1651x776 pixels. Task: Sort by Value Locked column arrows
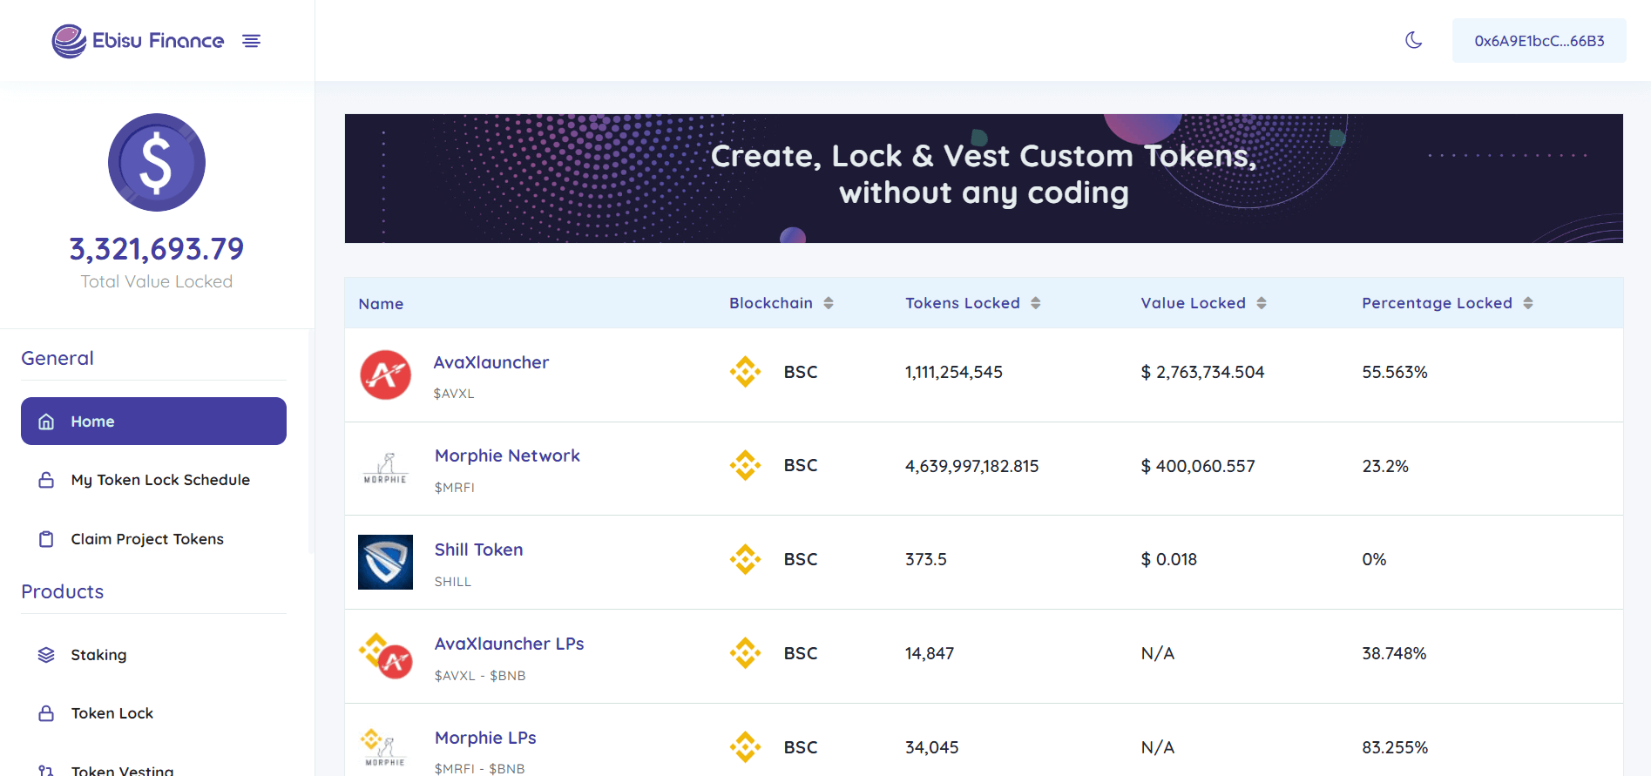pos(1261,303)
